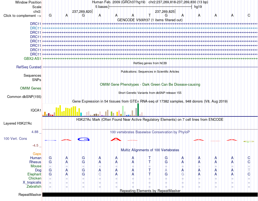
Task: Click the T in the Human alignment row
Action: (x=150, y=158)
